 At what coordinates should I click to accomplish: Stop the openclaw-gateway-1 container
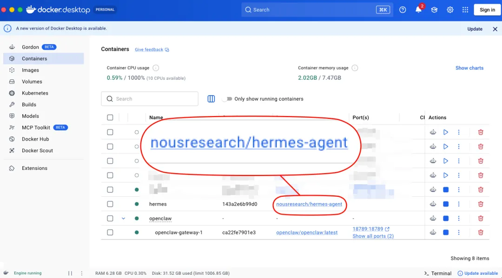(x=446, y=233)
